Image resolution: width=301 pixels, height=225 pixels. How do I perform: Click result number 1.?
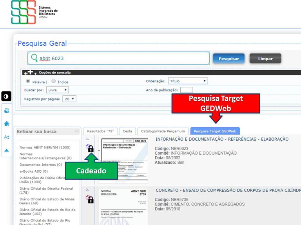point(87,139)
